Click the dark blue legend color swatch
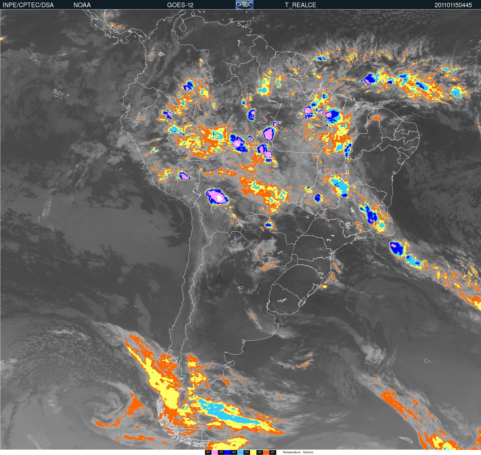The height and width of the screenshot is (455, 481). pos(227,452)
